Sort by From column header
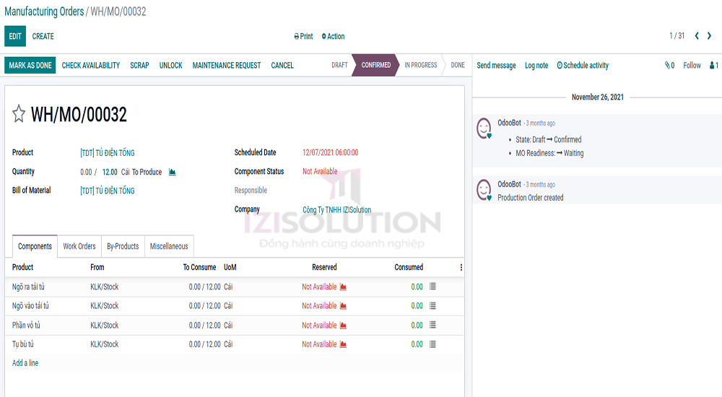This screenshot has height=397, width=722. point(97,267)
